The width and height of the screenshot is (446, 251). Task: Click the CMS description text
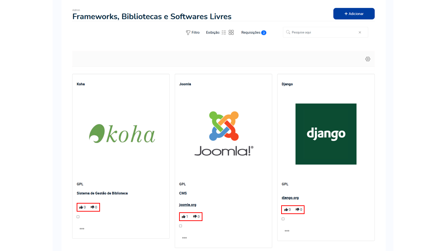183,193
